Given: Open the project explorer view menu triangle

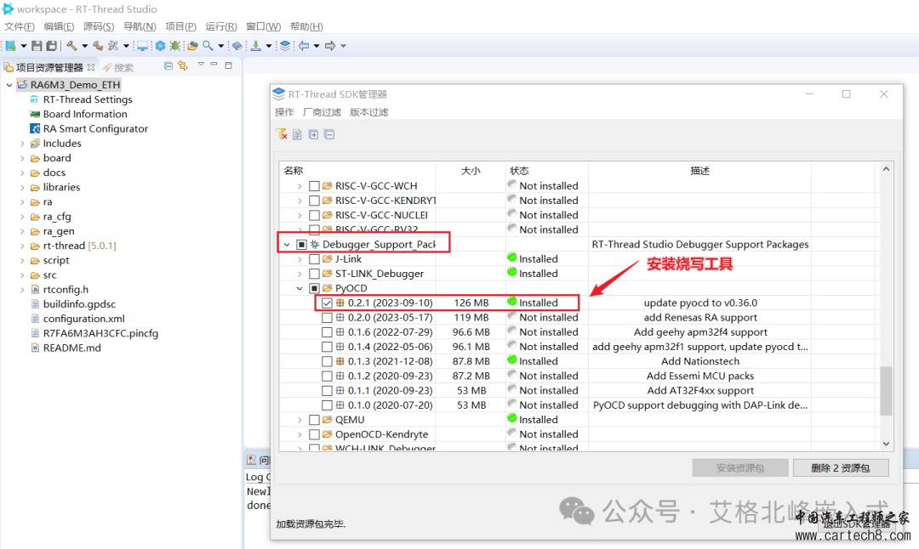Looking at the screenshot, I should pyautogui.click(x=201, y=64).
